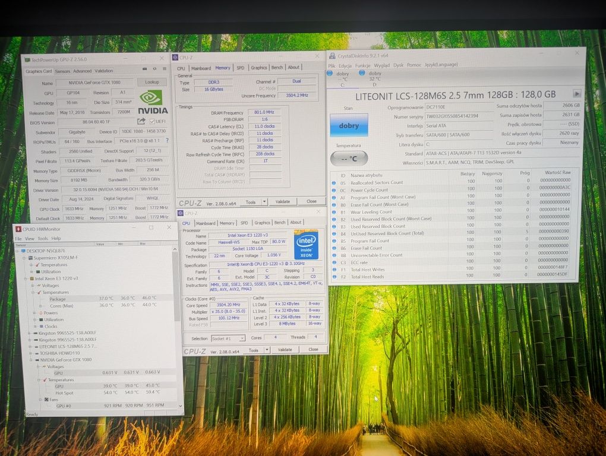This screenshot has height=456, width=606.
Task: Click Tools button in the Xeon processor CPU-Z window
Action: [254, 350]
